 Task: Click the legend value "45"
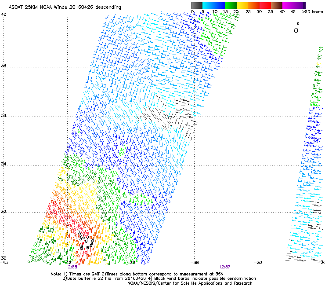293,12
